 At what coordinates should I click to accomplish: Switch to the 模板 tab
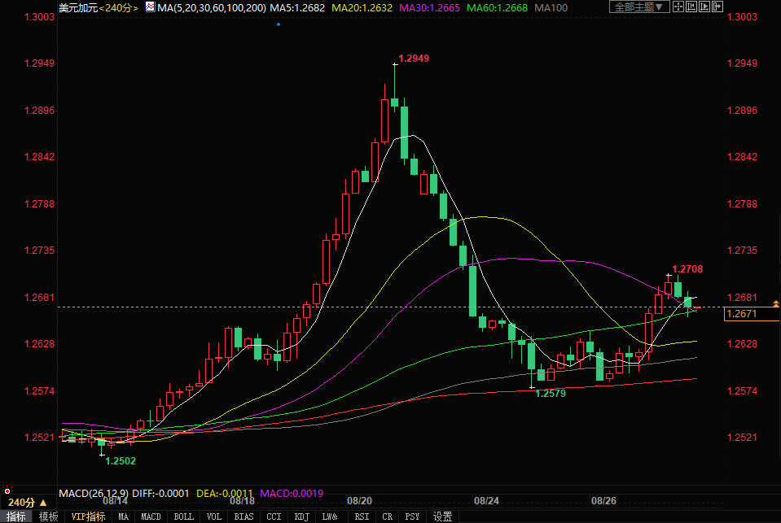[48, 516]
